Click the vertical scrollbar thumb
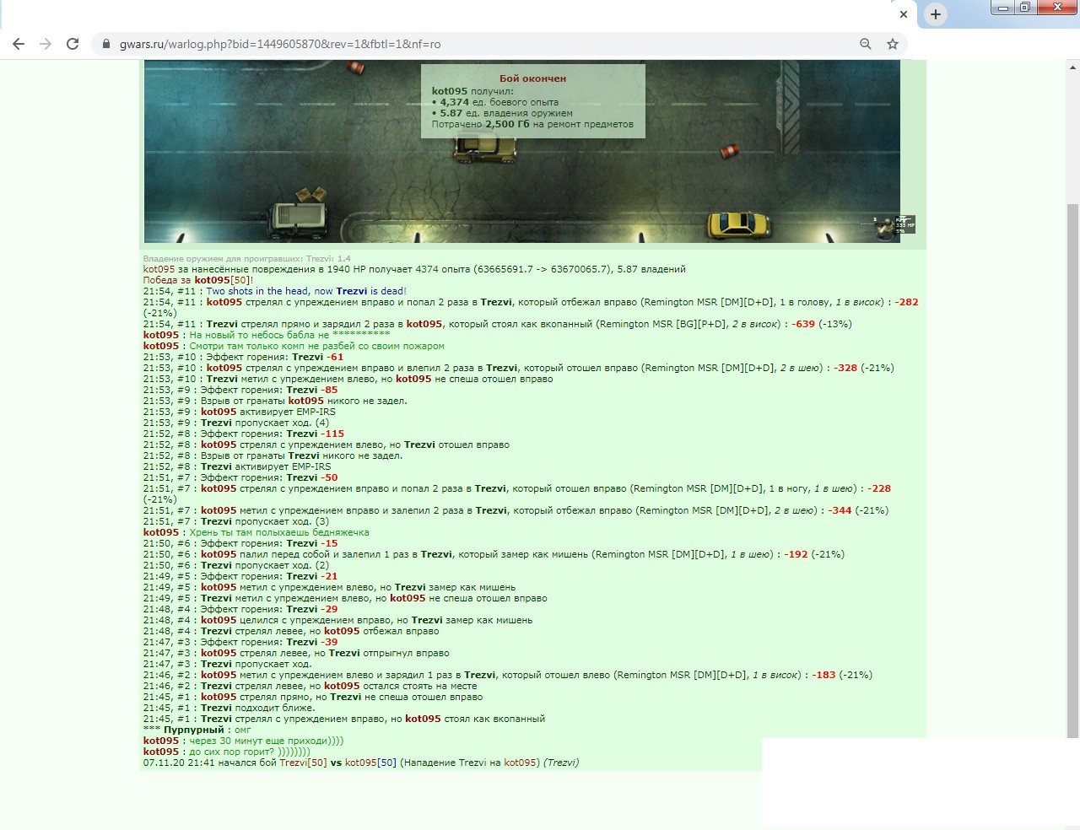This screenshot has width=1080, height=830. point(1073,470)
